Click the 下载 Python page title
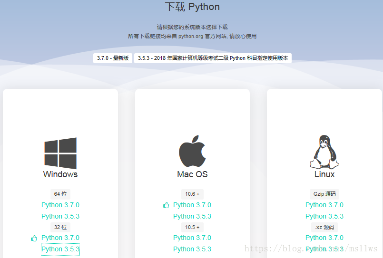This screenshot has height=258, width=383. point(192,7)
